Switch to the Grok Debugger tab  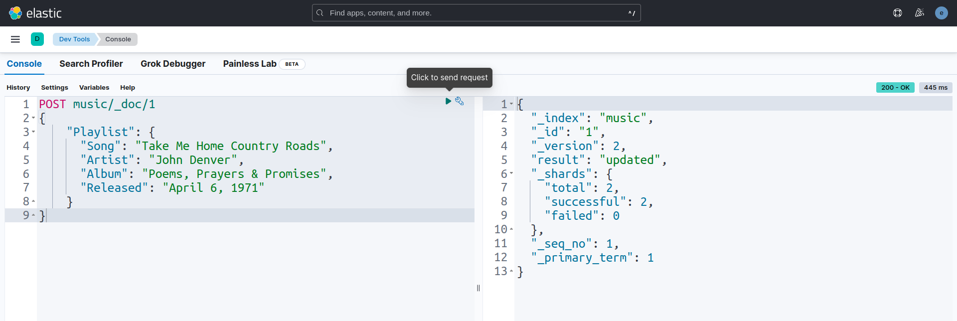point(172,64)
